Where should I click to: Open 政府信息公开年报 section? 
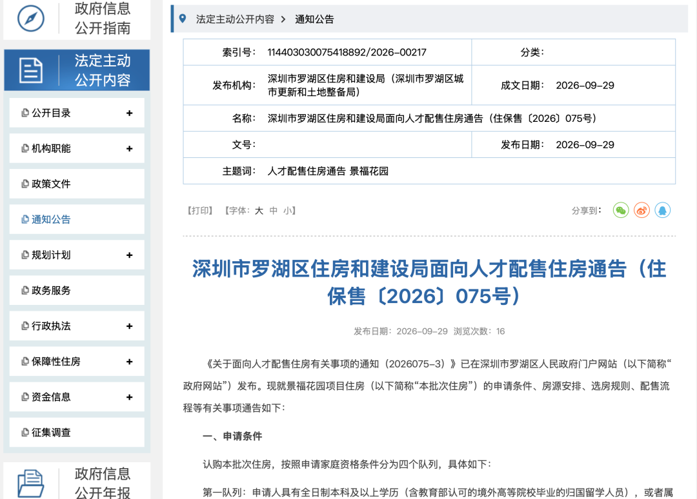(x=77, y=482)
